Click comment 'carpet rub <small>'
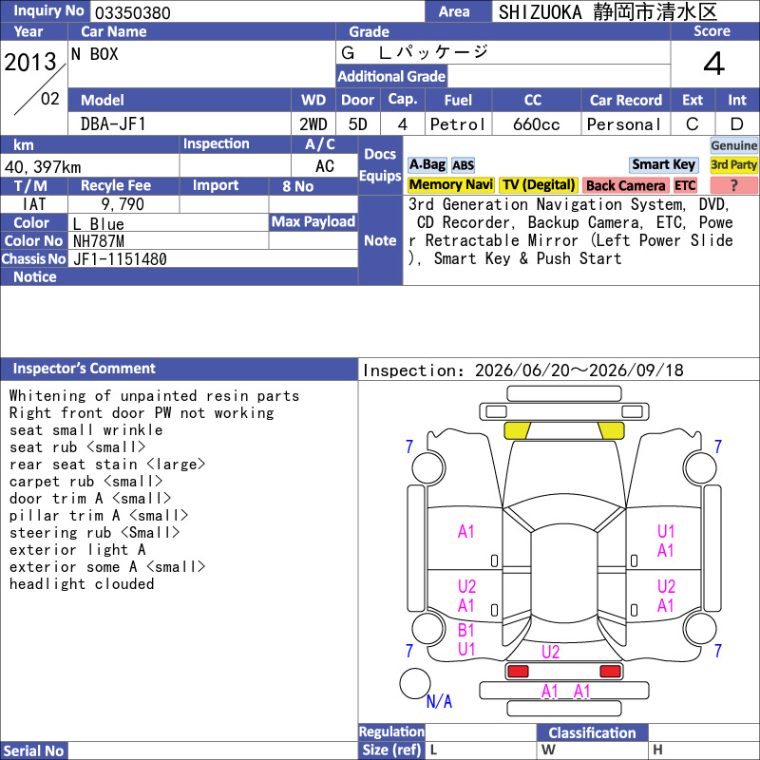This screenshot has height=760, width=760. 85,482
